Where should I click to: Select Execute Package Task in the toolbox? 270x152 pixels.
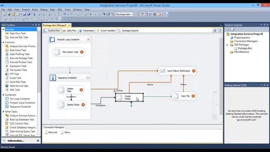tap(21, 58)
